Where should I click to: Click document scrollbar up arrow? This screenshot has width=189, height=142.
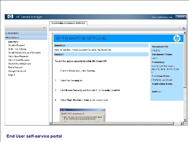[185, 33]
